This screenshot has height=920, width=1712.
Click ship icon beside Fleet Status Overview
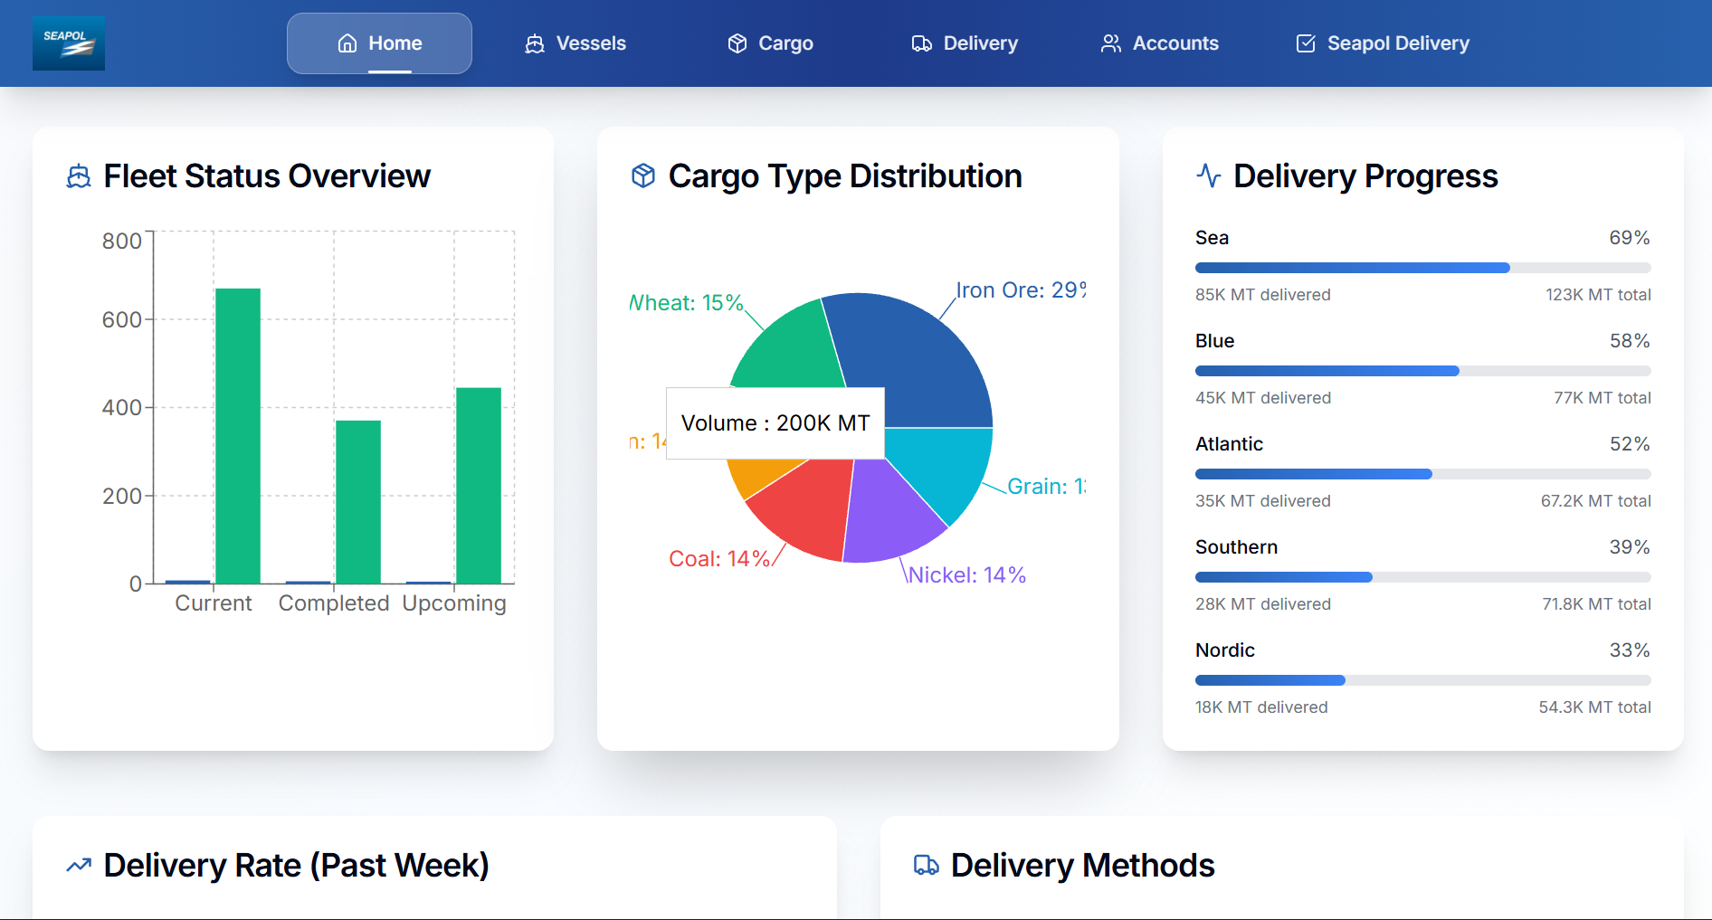[79, 176]
